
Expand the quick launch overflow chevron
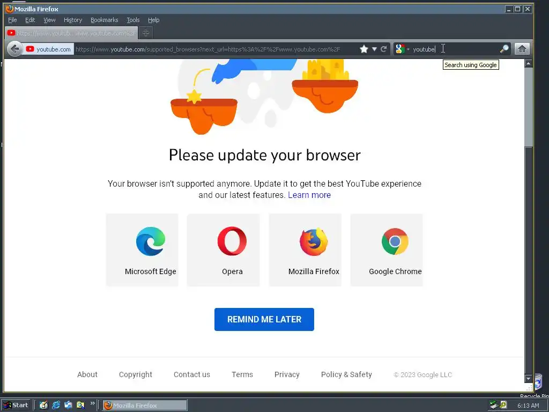(x=92, y=403)
